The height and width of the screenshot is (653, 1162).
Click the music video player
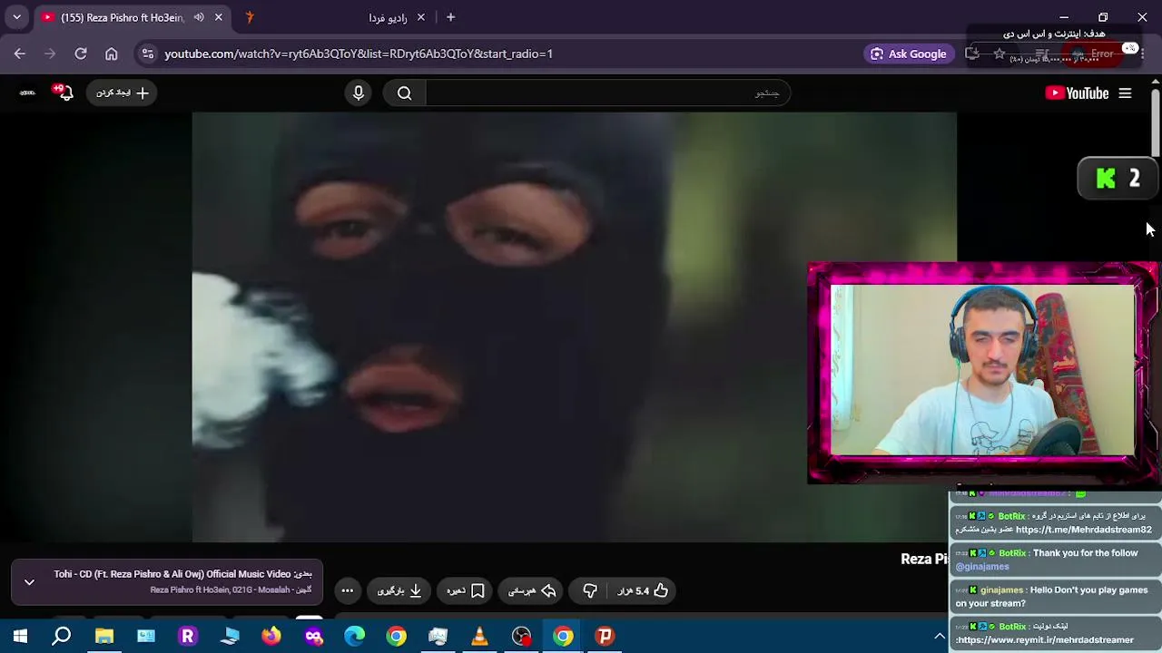574,326
